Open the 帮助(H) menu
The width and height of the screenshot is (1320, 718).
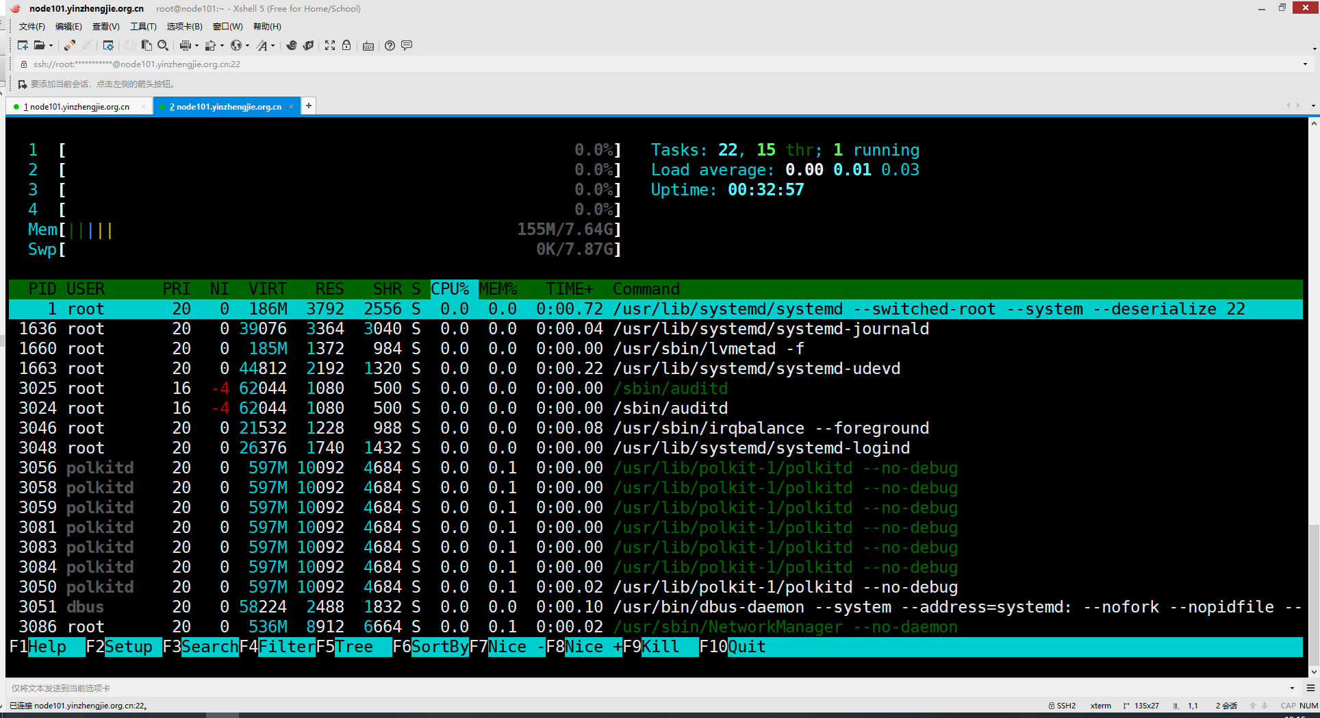(x=267, y=27)
